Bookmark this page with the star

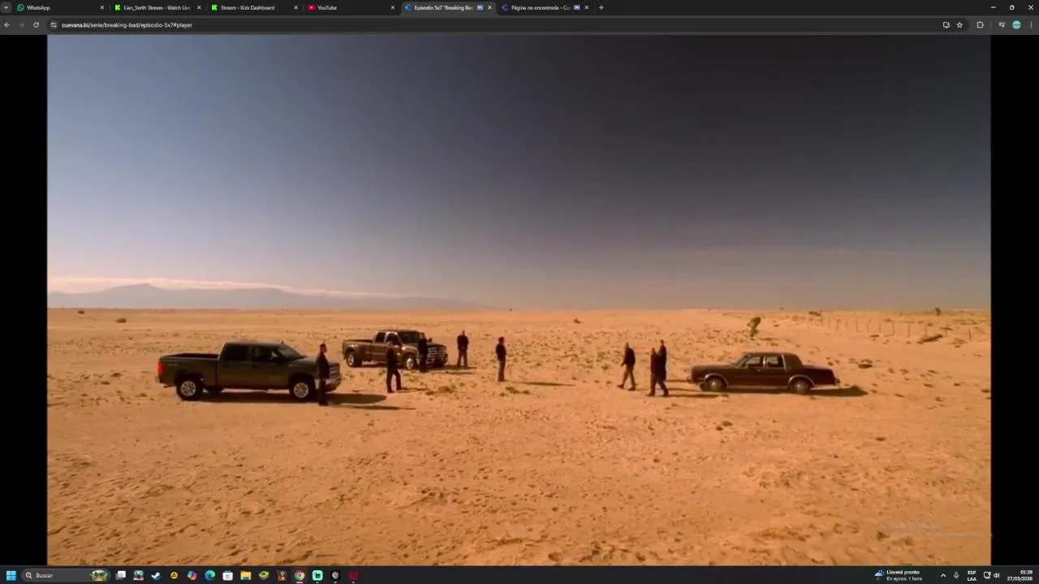(959, 25)
